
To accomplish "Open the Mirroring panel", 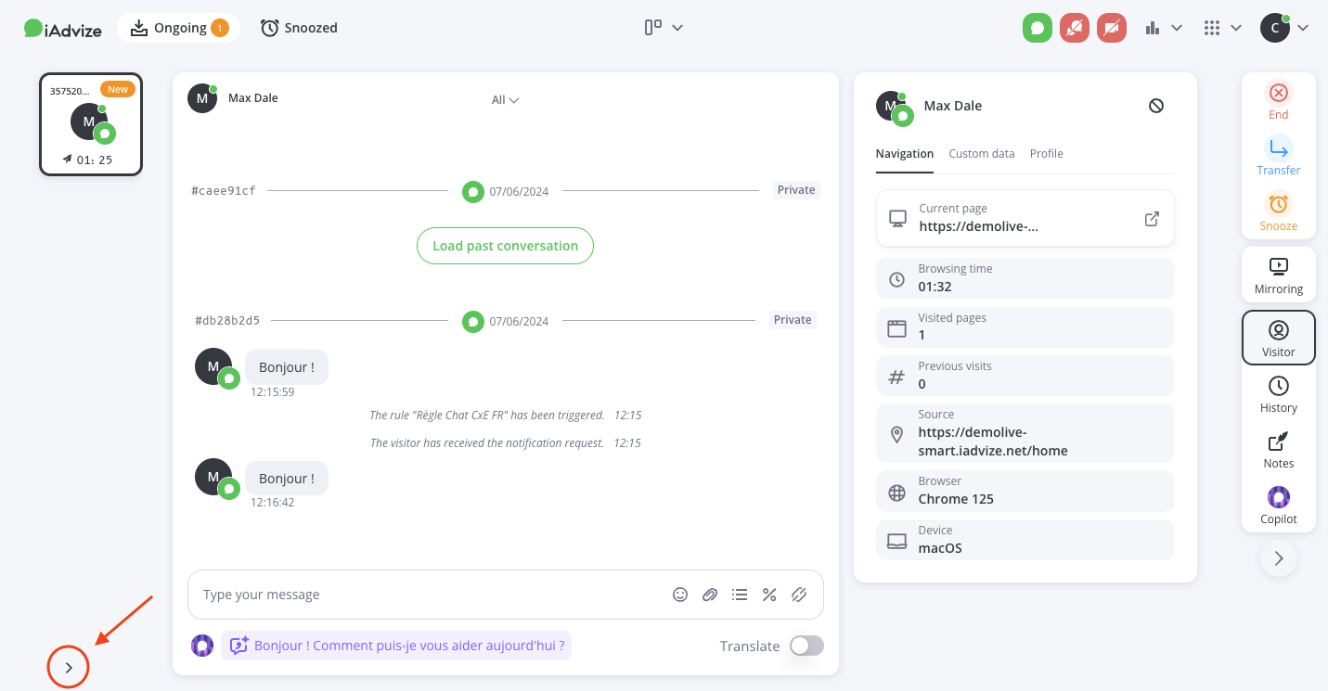I will coord(1278,275).
